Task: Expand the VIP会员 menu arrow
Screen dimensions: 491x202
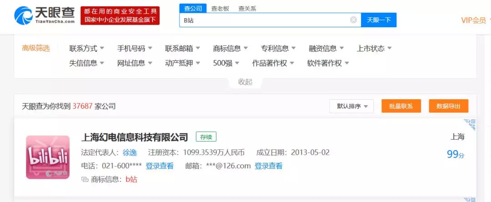Action: [x=489, y=20]
